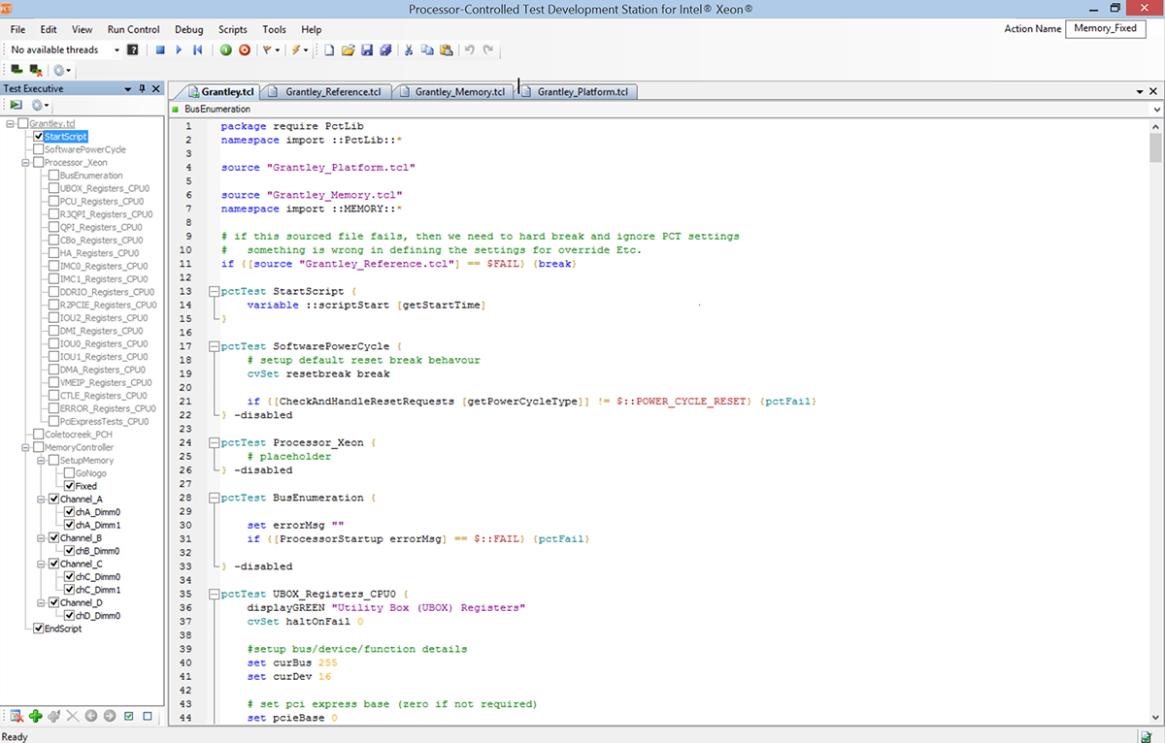Click the Redo arrow icon
This screenshot has width=1165, height=743.
pyautogui.click(x=488, y=49)
